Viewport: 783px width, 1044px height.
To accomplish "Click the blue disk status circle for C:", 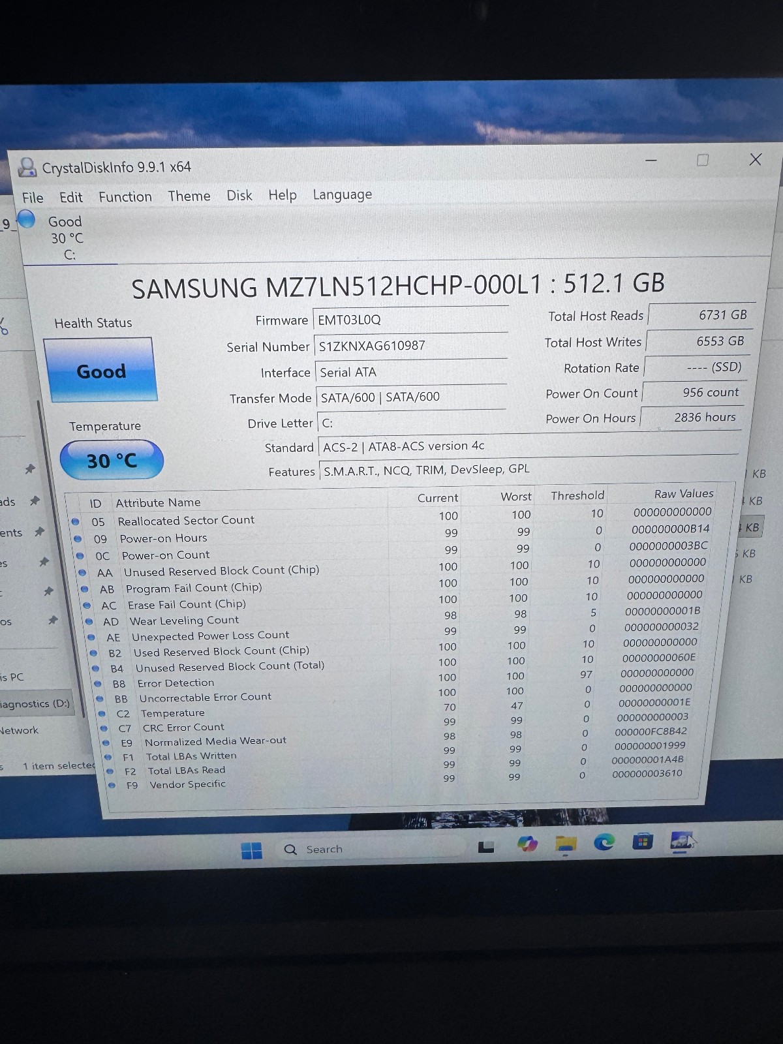I will tap(27, 220).
